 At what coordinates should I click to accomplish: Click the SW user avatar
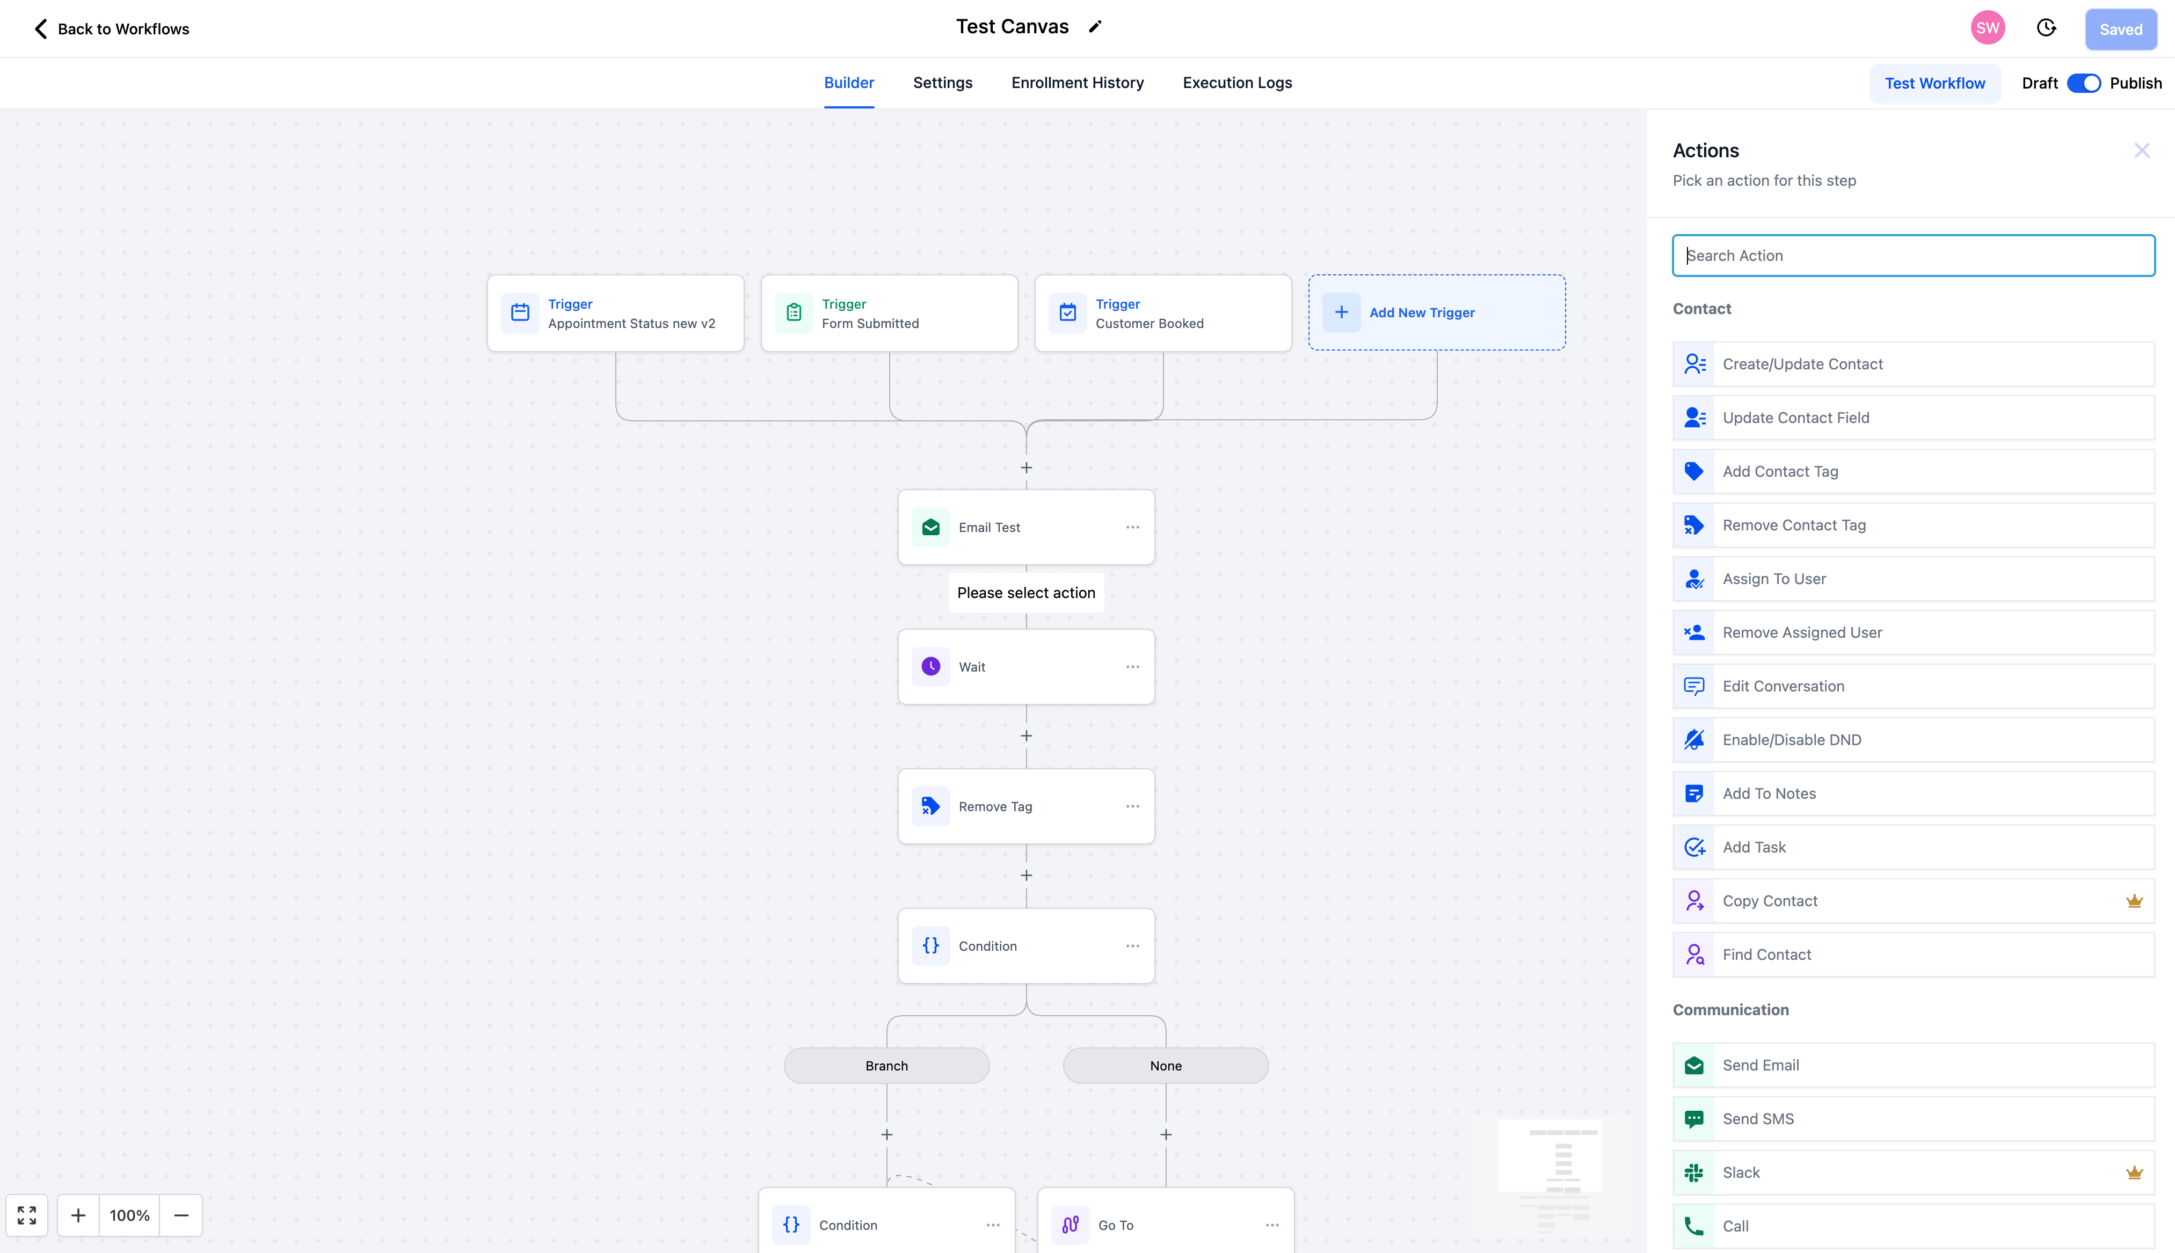point(1988,28)
